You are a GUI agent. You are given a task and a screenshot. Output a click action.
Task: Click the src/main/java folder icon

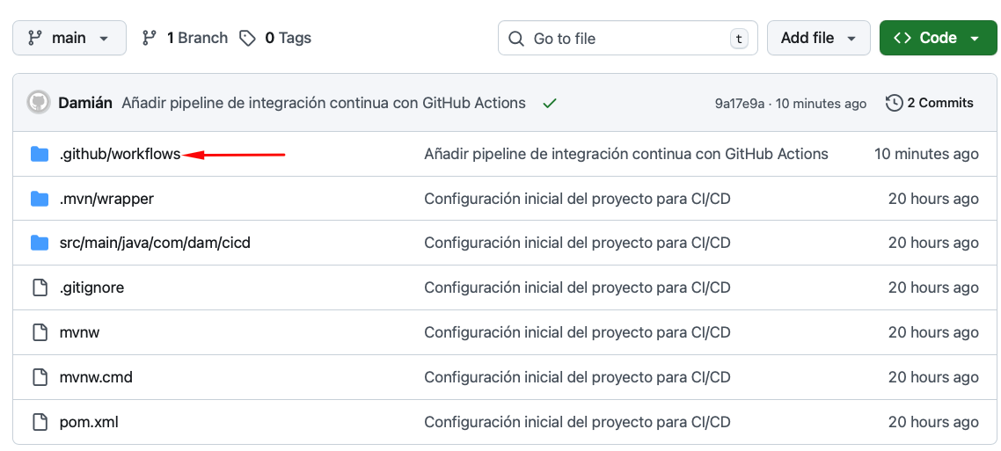pos(40,244)
